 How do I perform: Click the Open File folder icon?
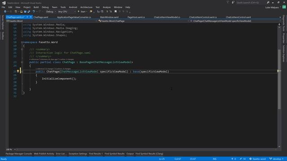click(22, 12)
